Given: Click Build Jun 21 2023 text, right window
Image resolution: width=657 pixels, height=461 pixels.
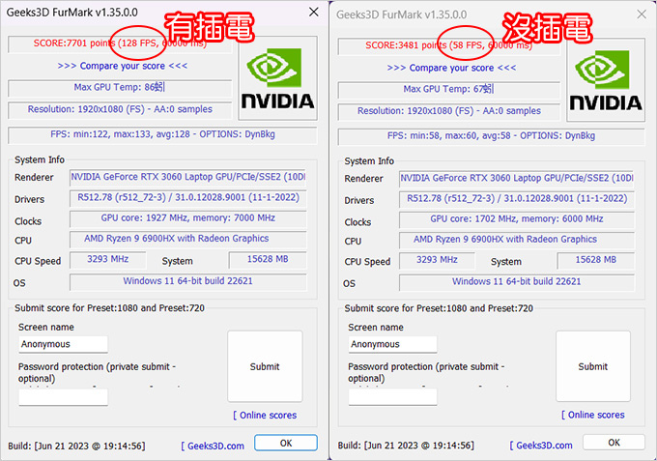Looking at the screenshot, I should point(406,446).
